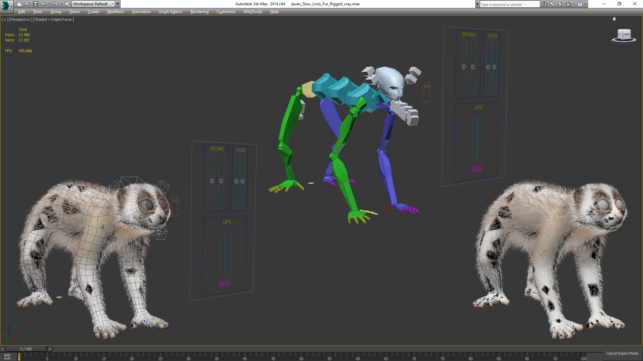The image size is (643, 361).
Task: Select the rig's white head mesh
Action: pos(389,82)
